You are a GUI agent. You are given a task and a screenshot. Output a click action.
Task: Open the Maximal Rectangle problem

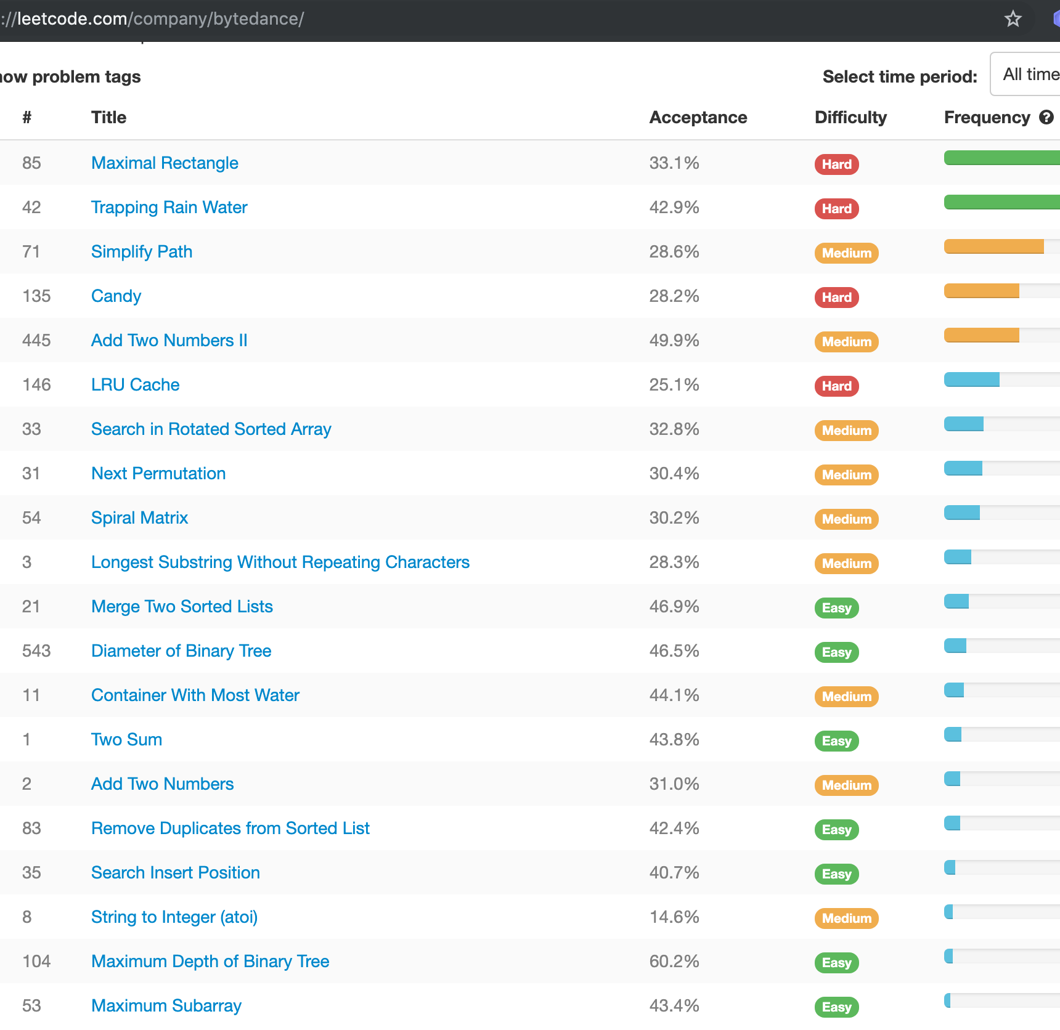click(x=165, y=163)
